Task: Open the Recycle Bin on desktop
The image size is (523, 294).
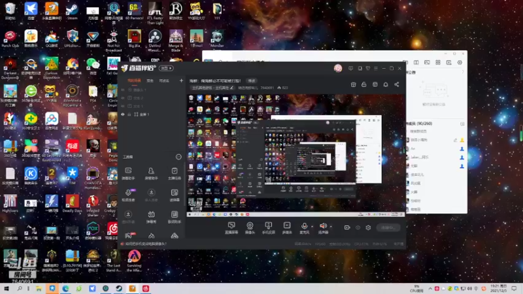Action: point(10,11)
